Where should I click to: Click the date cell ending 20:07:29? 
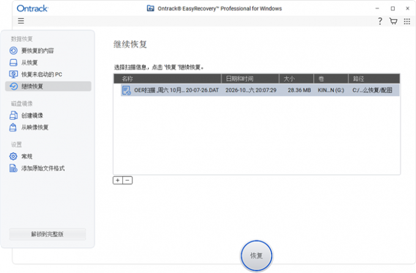coord(251,90)
